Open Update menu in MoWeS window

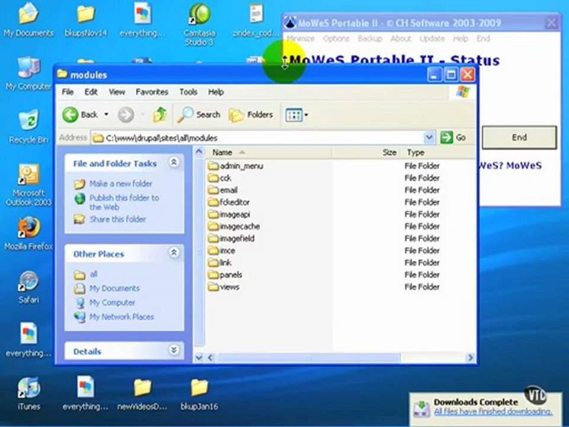432,39
